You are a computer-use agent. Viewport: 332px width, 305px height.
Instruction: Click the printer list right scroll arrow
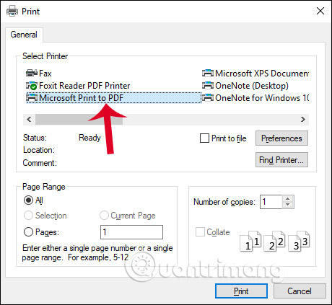pos(303,120)
